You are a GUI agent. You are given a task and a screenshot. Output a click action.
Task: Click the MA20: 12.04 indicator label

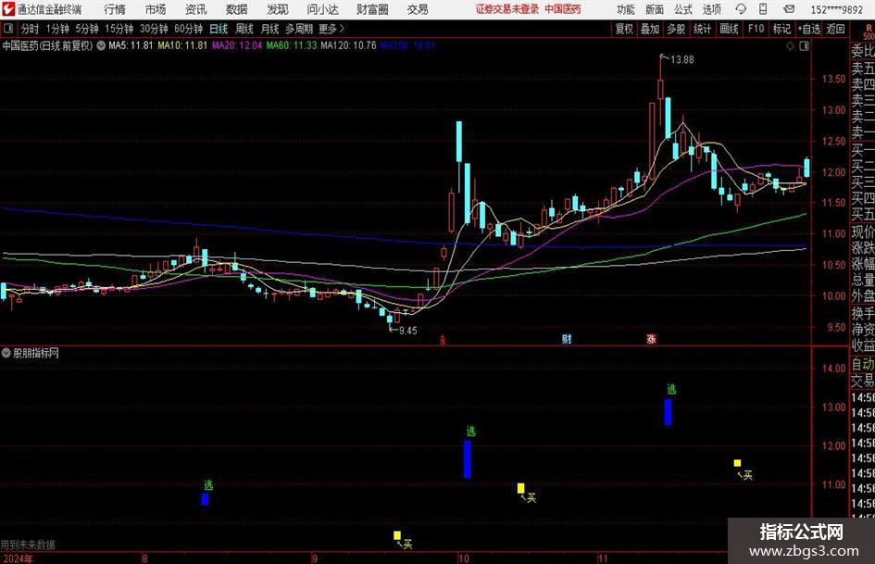pos(237,45)
